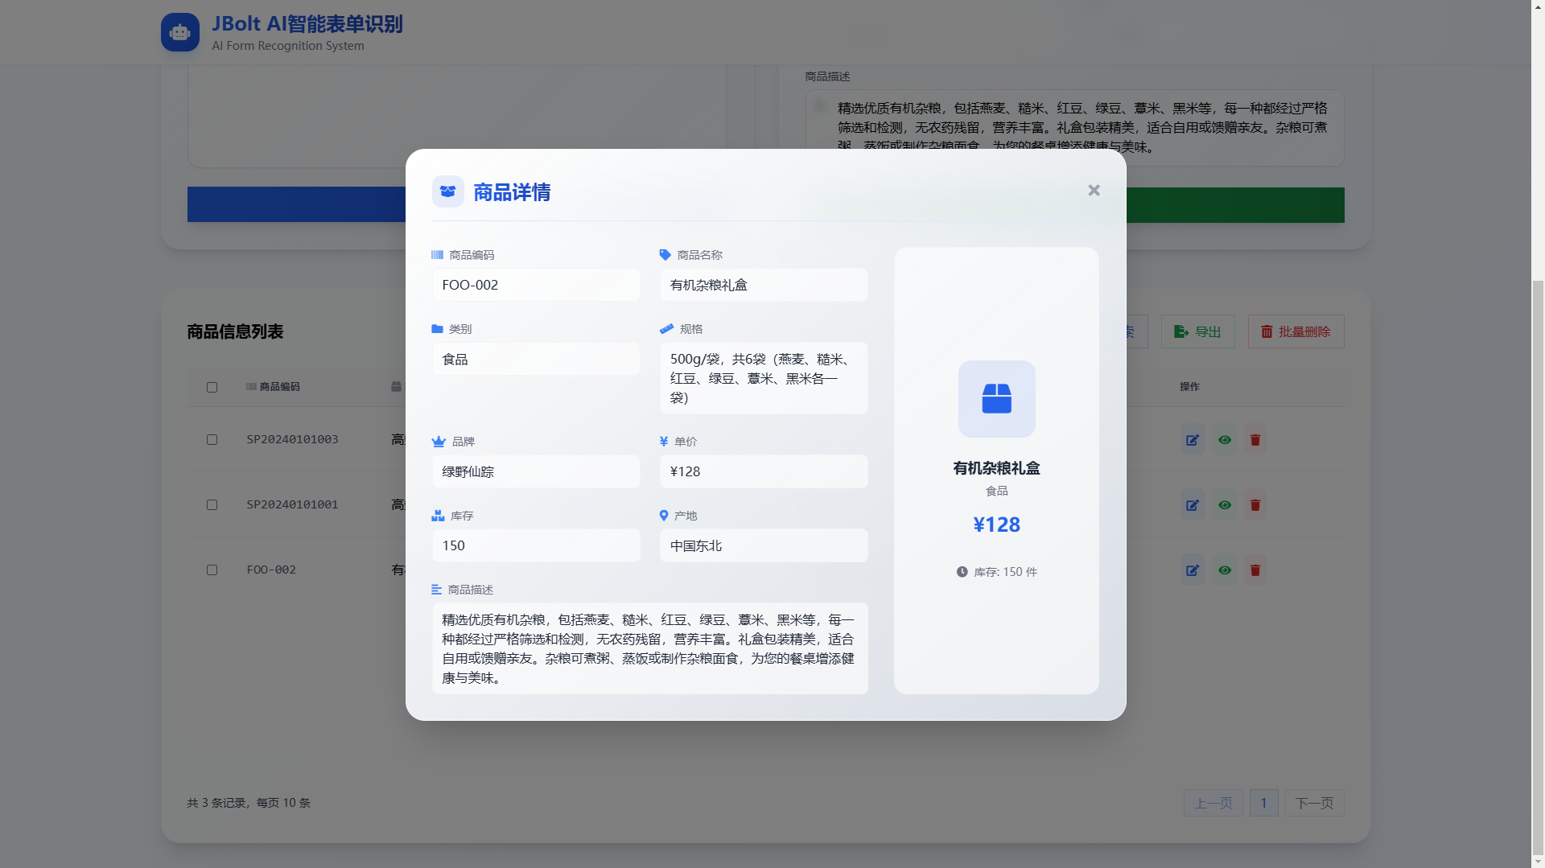View details of SP20240101003 via eye icon
Screen dimensions: 1545x868
[1225, 440]
